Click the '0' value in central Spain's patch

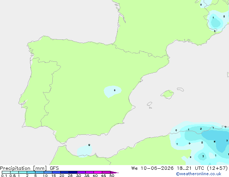[114, 90]
